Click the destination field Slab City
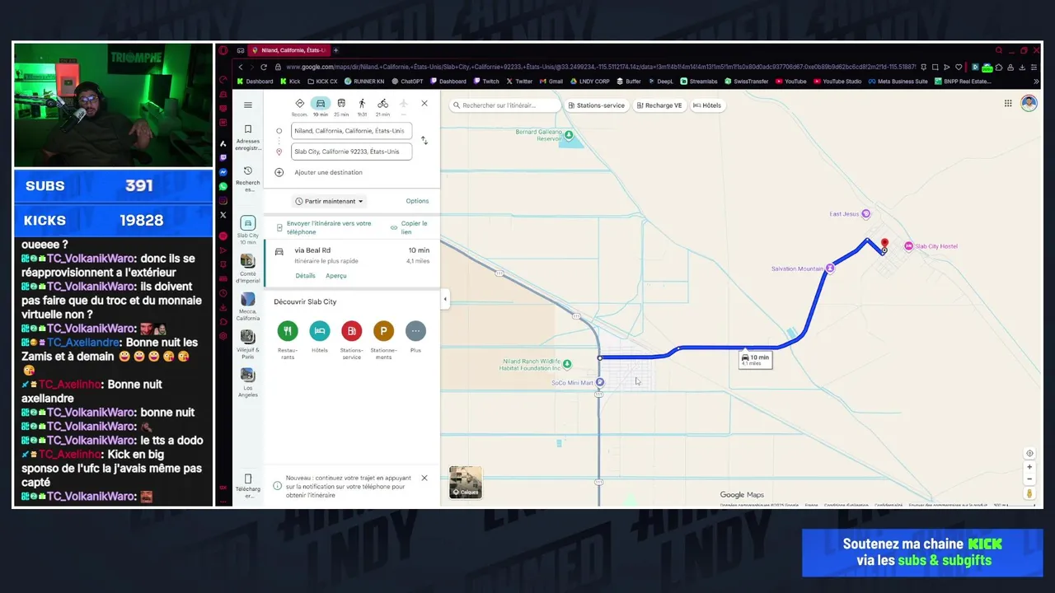The width and height of the screenshot is (1055, 593). tap(352, 152)
